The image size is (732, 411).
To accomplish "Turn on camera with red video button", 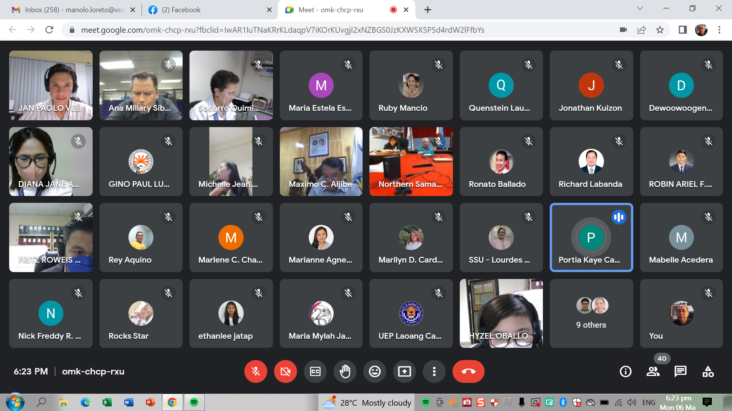I will [x=285, y=371].
